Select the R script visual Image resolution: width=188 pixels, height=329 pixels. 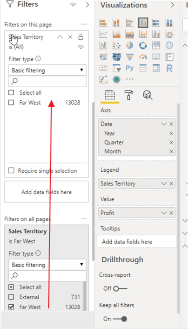pos(169,68)
